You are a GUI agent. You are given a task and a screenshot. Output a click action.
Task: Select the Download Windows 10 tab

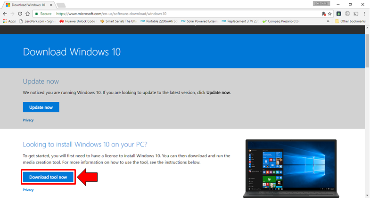point(28,5)
